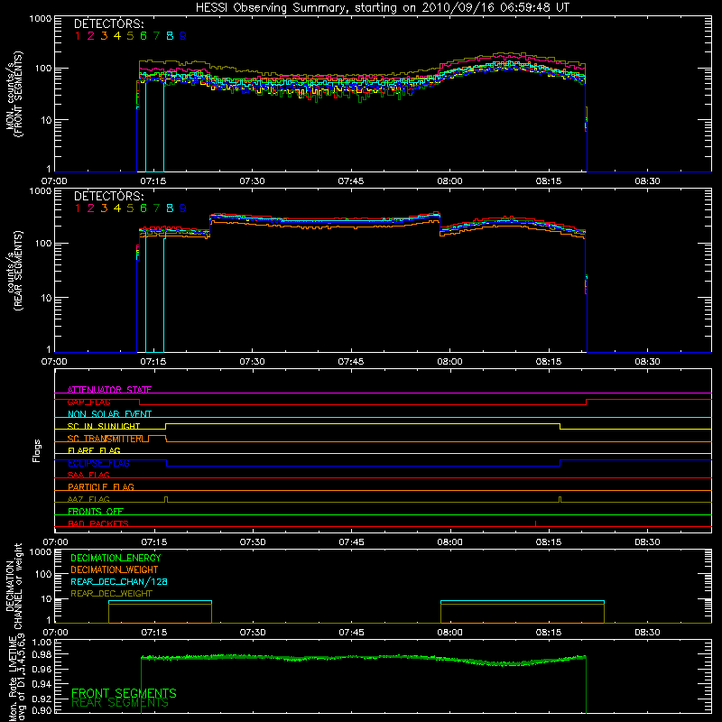Select detector 7 in the front segments legend
Image resolution: width=722 pixels, height=722 pixels.
[x=156, y=36]
